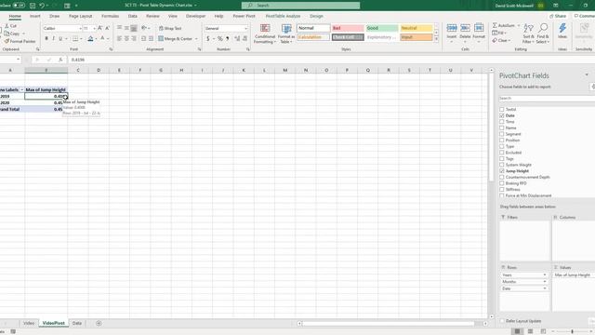The image size is (595, 335).
Task: Check the Name field checkbox
Action: [x=502, y=128]
